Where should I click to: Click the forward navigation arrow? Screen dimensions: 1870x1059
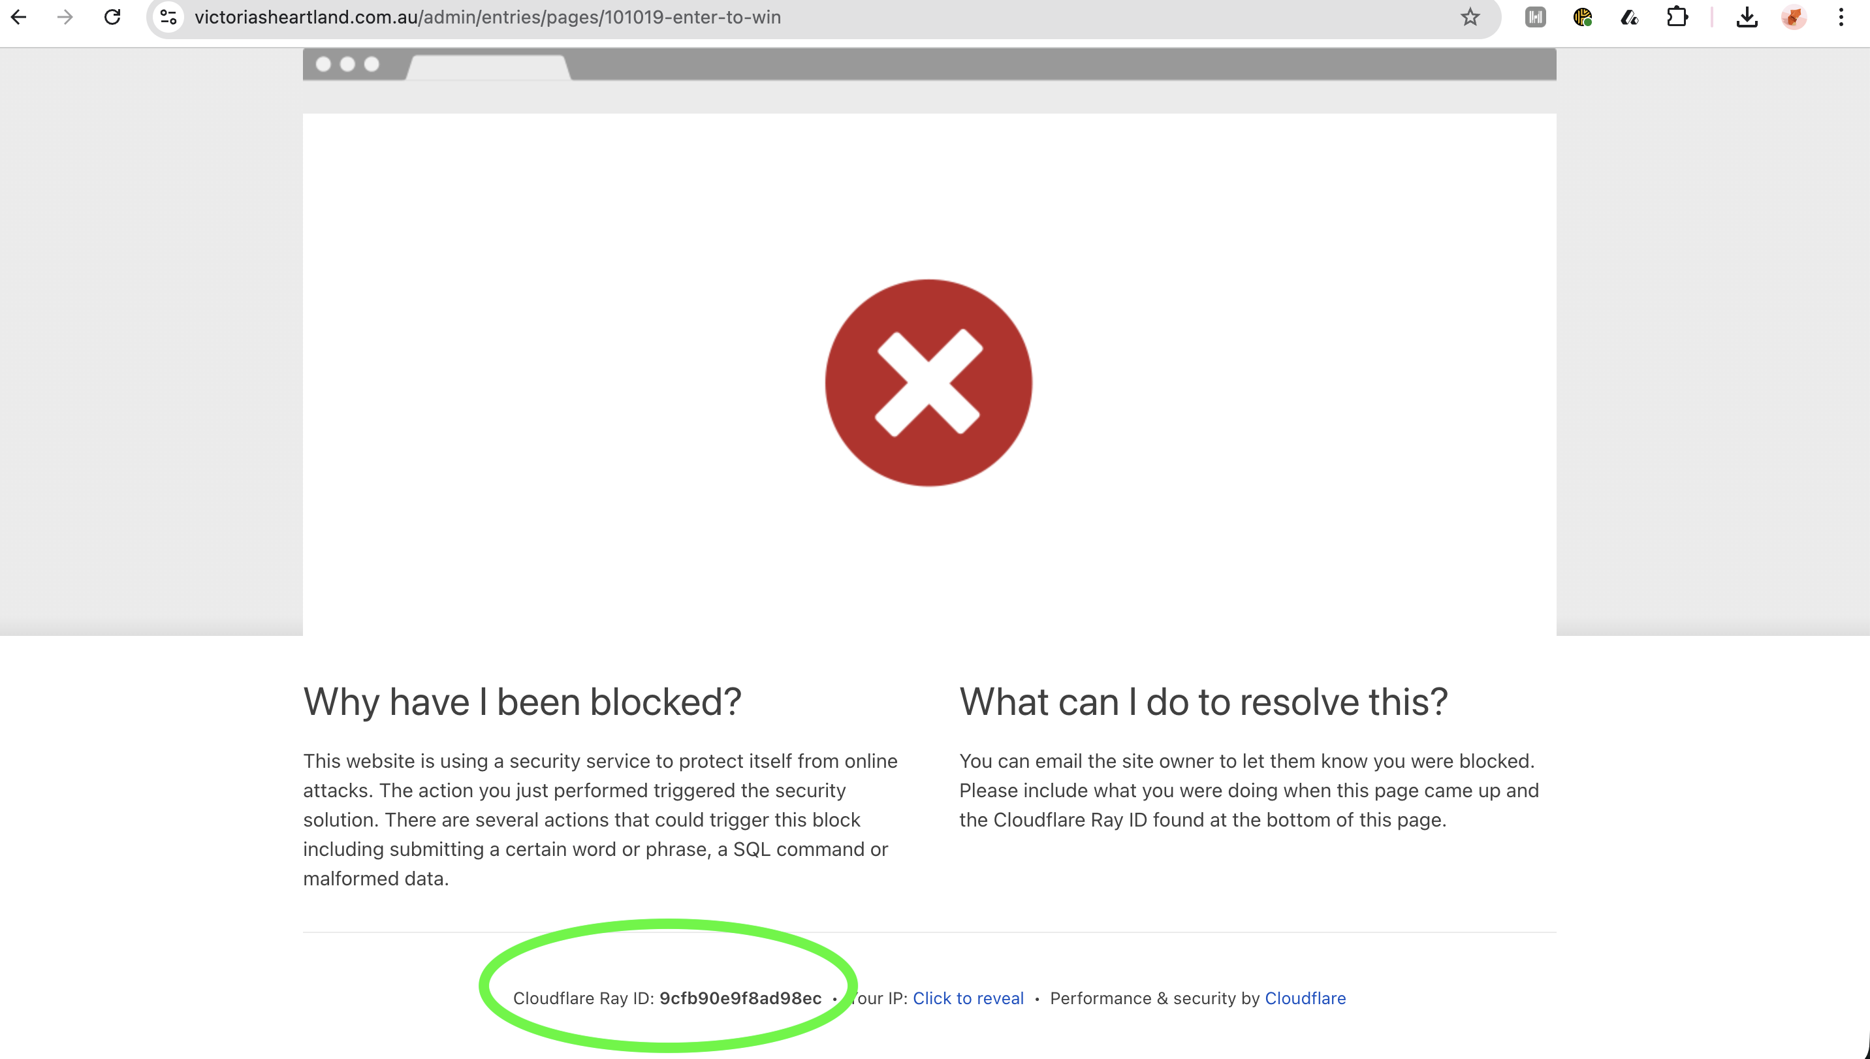(65, 17)
